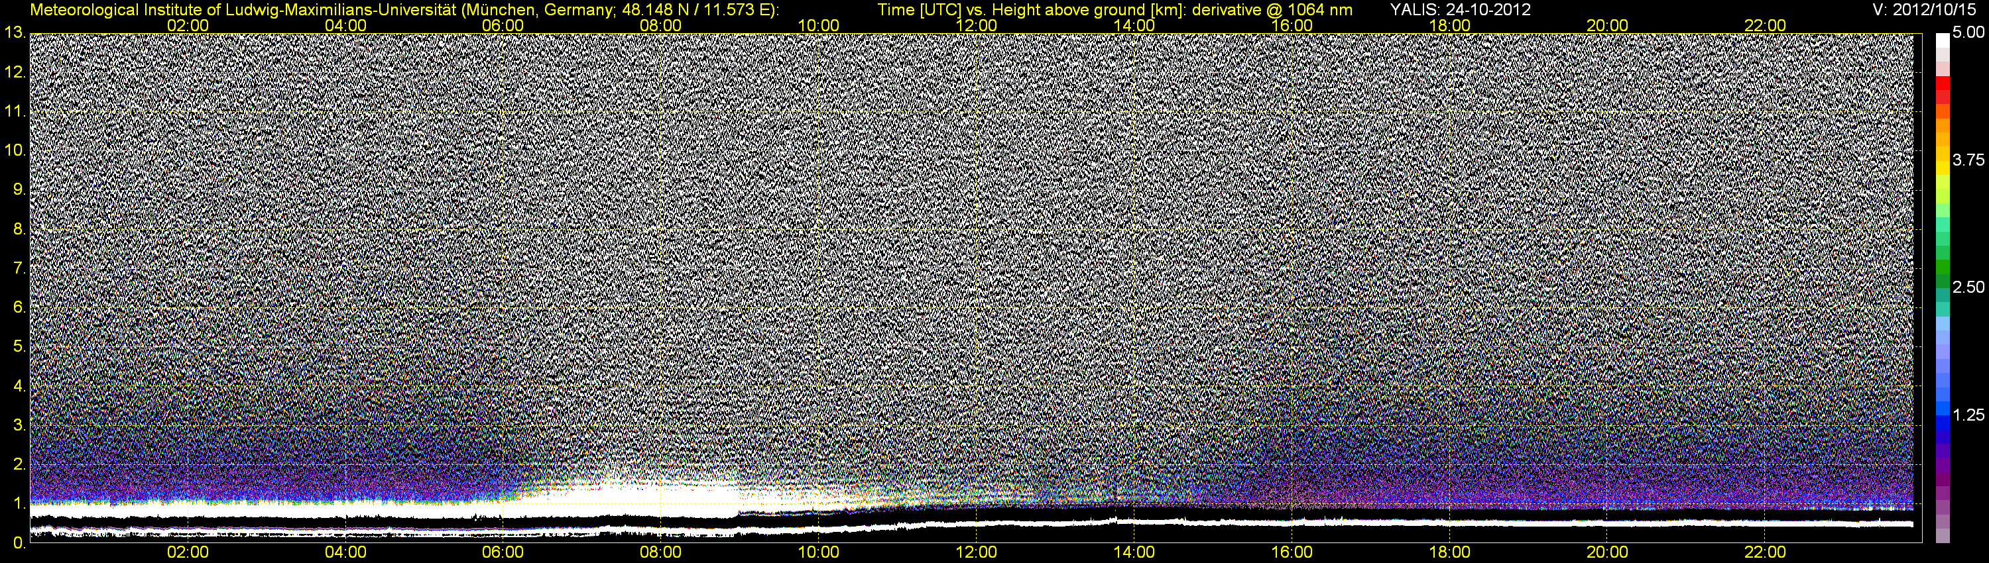The image size is (1989, 563).
Task: Pick the 12 km height axis label
Action: point(15,72)
